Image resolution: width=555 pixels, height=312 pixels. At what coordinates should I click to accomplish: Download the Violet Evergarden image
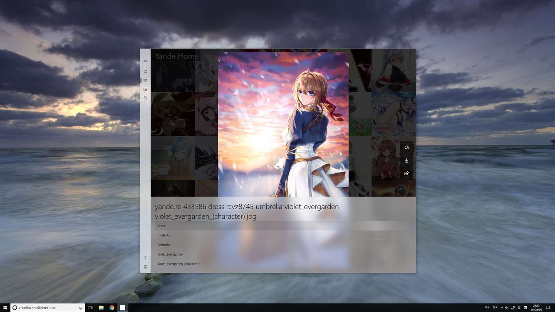(406, 161)
